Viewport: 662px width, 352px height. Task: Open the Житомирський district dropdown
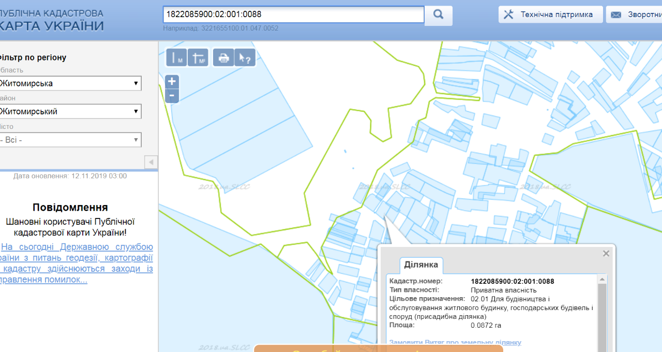tap(70, 111)
